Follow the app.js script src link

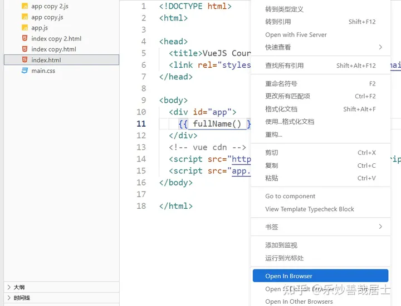pyautogui.click(x=241, y=171)
